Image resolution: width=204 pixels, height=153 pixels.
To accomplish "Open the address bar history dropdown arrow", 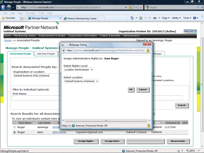I will click(126, 7).
